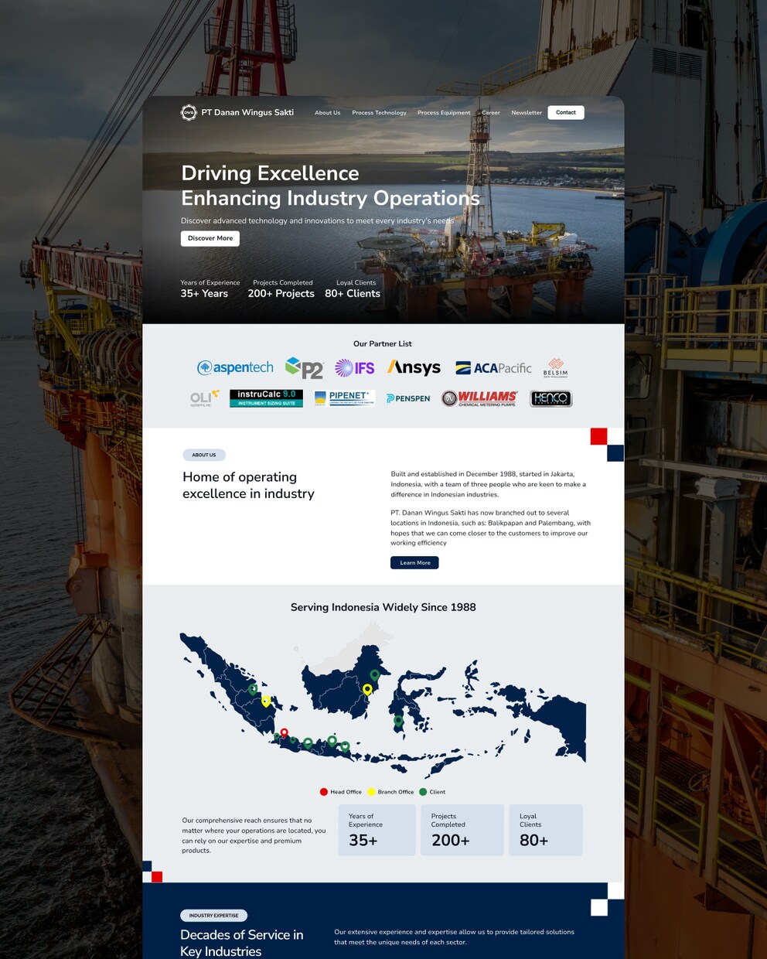
Task: Open the Ansys partner logo
Action: pyautogui.click(x=414, y=367)
